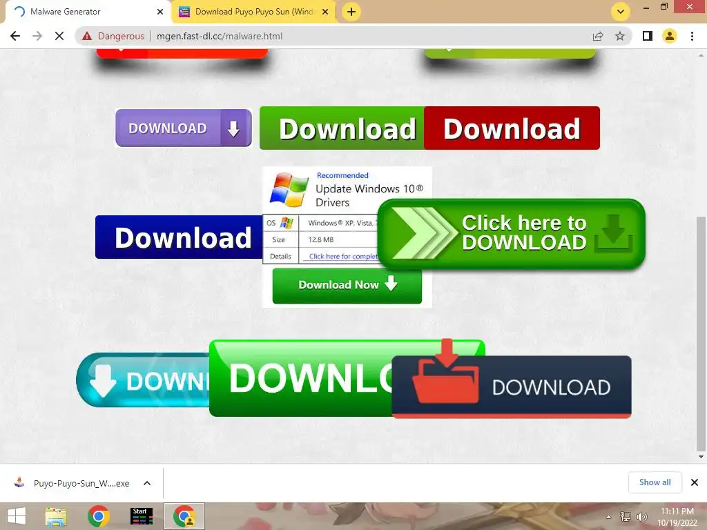Click Show all downloads

[x=655, y=482]
